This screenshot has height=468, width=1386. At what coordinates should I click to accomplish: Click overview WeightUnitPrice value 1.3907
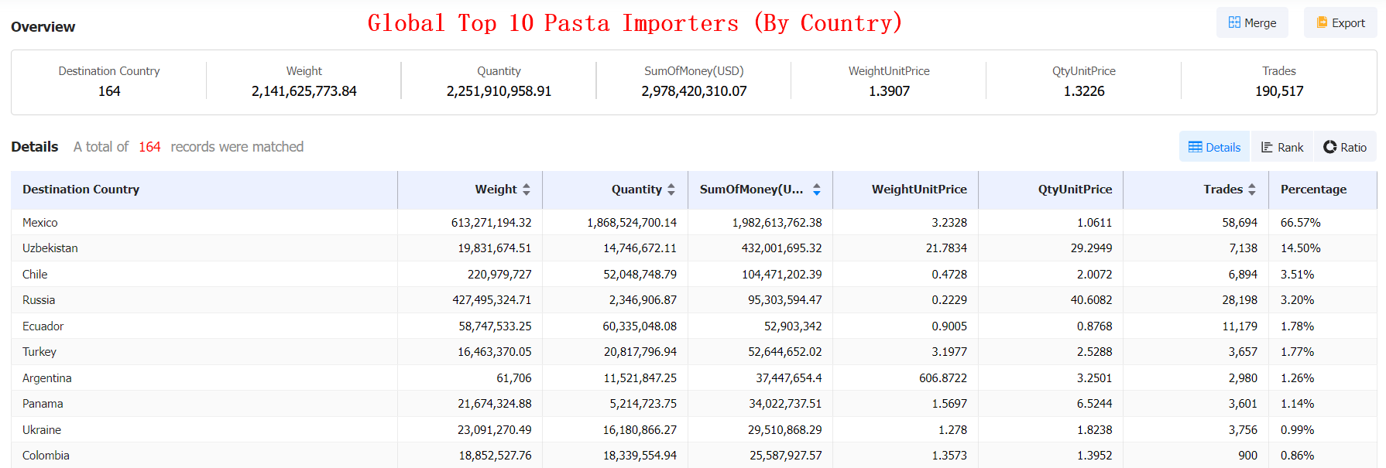889,91
